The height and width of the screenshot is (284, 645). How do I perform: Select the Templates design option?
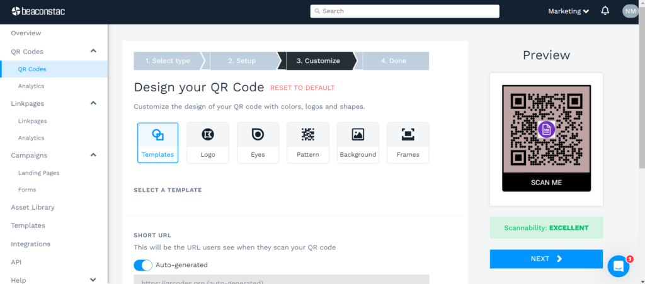157,142
